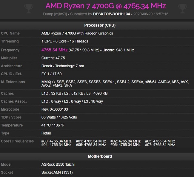This screenshot has height=177, width=194.
Task: Click '65 Watts / 1.425 Volts' value
Action: tap(59, 117)
